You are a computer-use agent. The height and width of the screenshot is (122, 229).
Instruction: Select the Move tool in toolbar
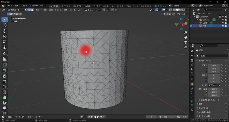point(5,31)
